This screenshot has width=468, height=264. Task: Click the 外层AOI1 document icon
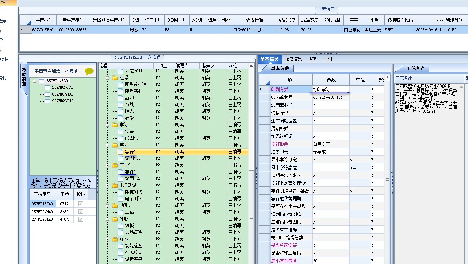(x=120, y=71)
